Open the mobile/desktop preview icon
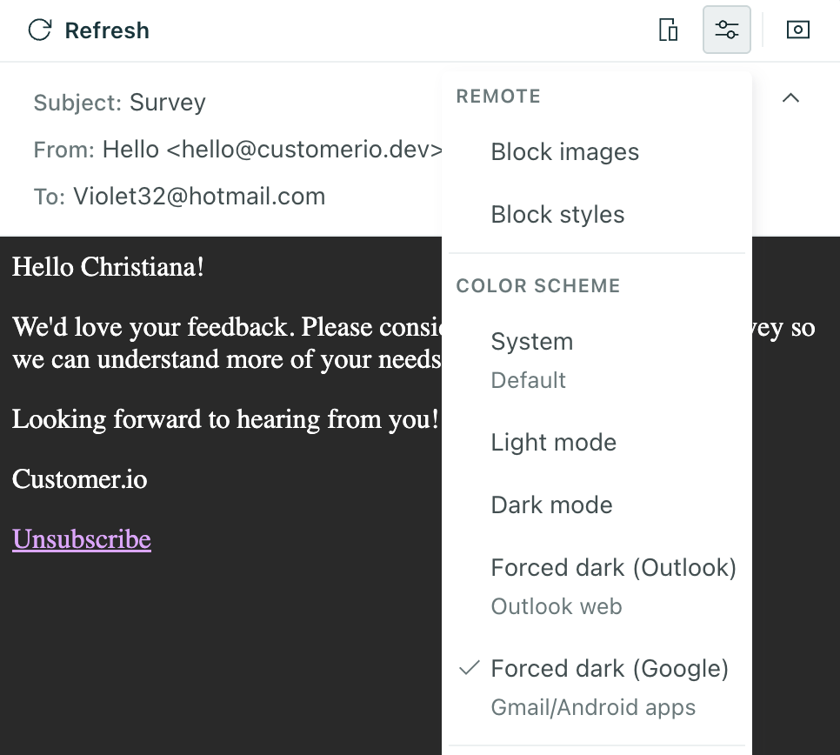The image size is (840, 755). pos(668,29)
